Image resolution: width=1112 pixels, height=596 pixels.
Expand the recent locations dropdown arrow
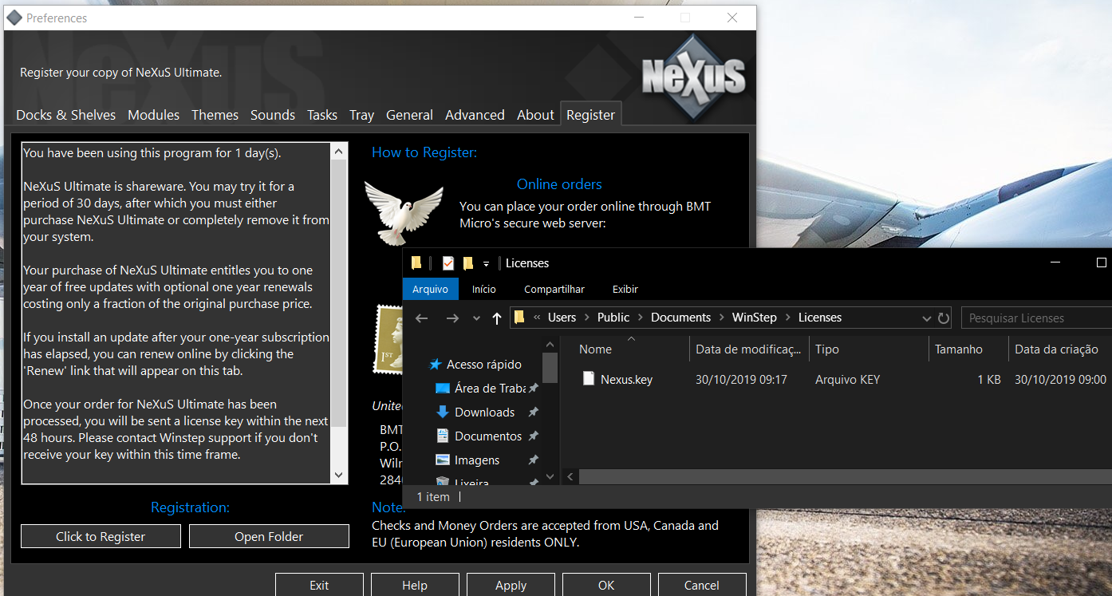pyautogui.click(x=476, y=318)
